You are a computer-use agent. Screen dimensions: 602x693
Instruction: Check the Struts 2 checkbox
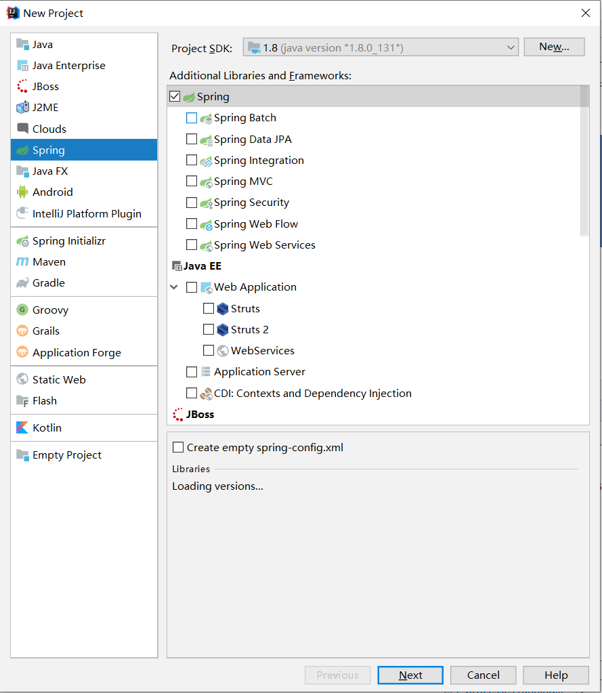coord(209,329)
